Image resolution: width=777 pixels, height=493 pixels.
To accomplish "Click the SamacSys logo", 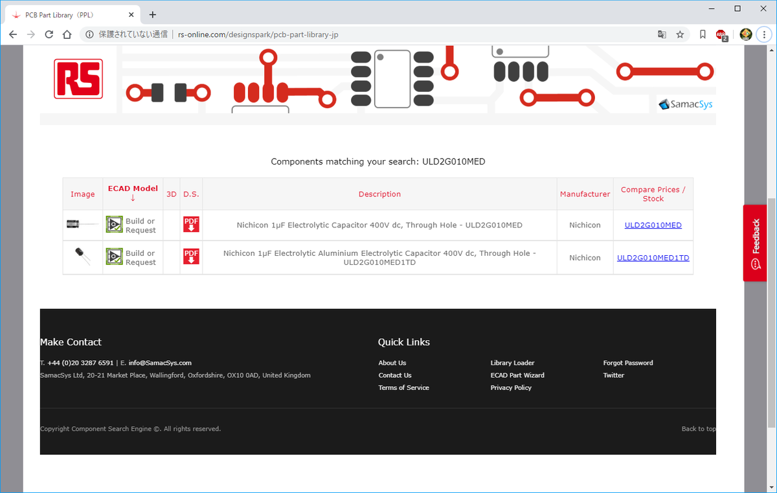I will 686,104.
